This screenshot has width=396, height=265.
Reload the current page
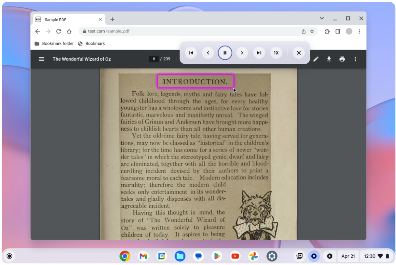(x=59, y=31)
